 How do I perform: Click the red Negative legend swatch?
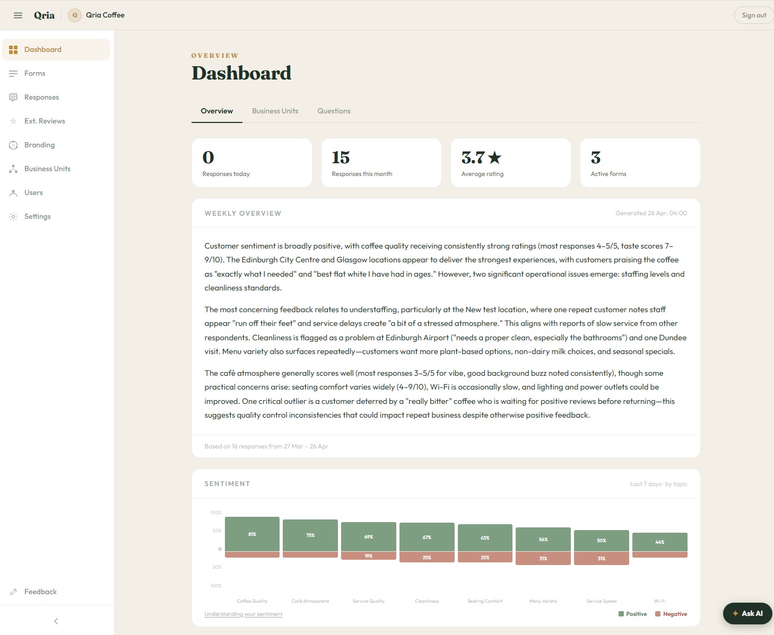tap(658, 614)
